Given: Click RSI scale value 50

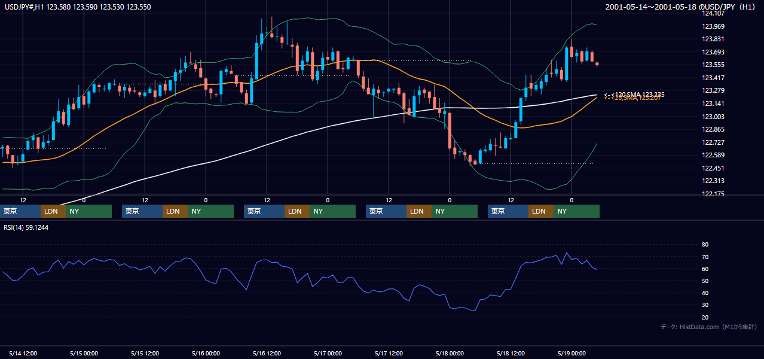Looking at the screenshot, I should 705,281.
